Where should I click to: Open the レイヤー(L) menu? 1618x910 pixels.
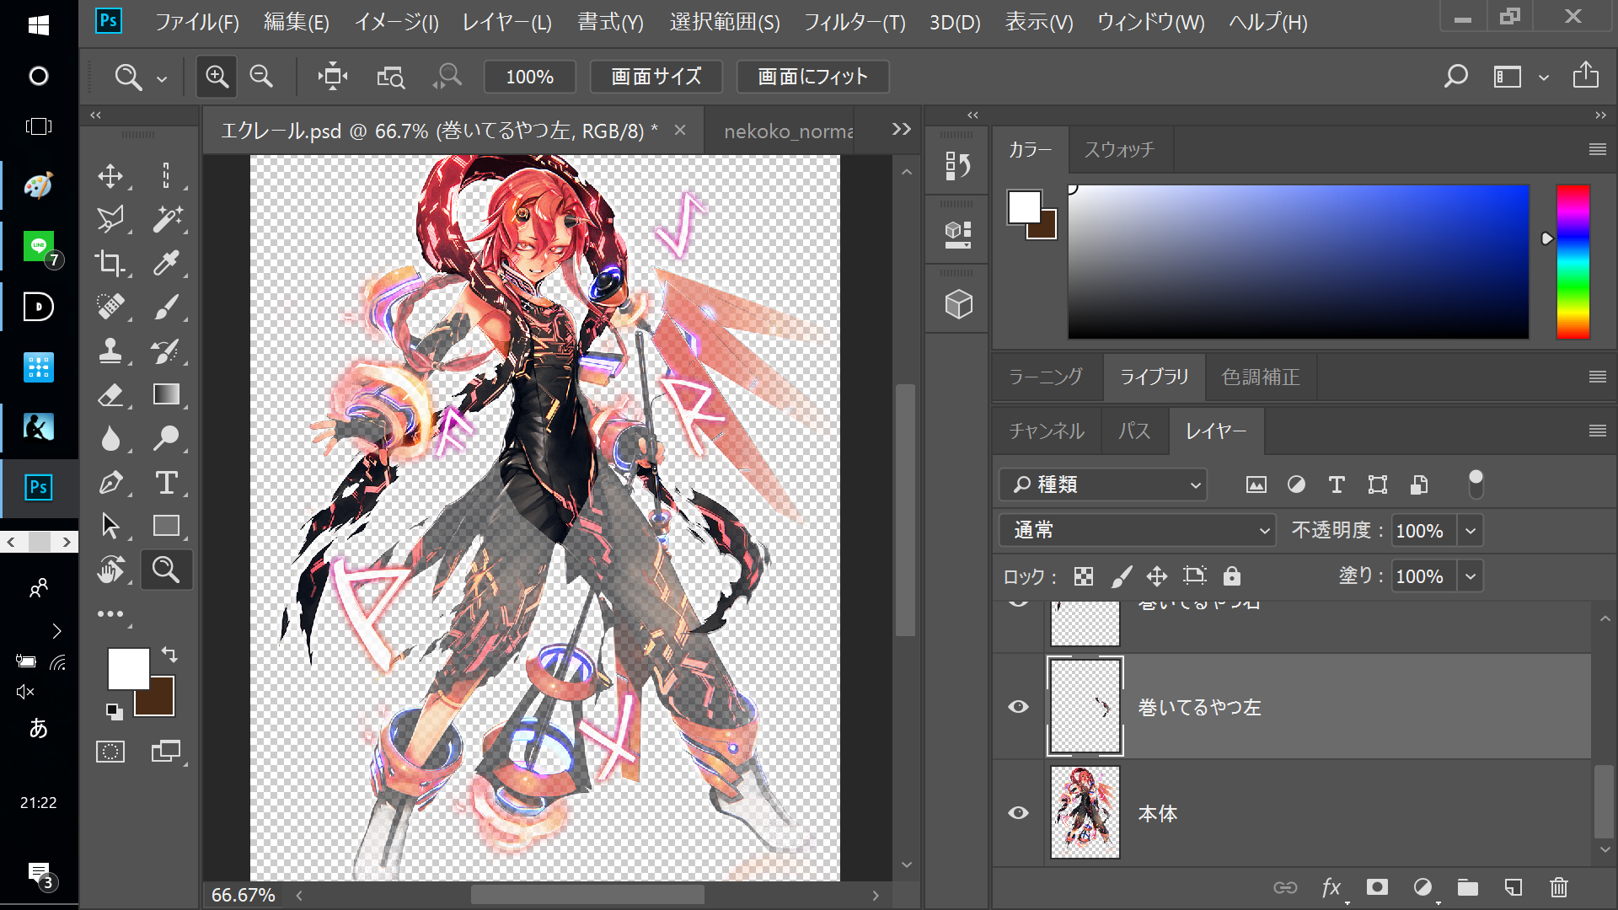[507, 22]
